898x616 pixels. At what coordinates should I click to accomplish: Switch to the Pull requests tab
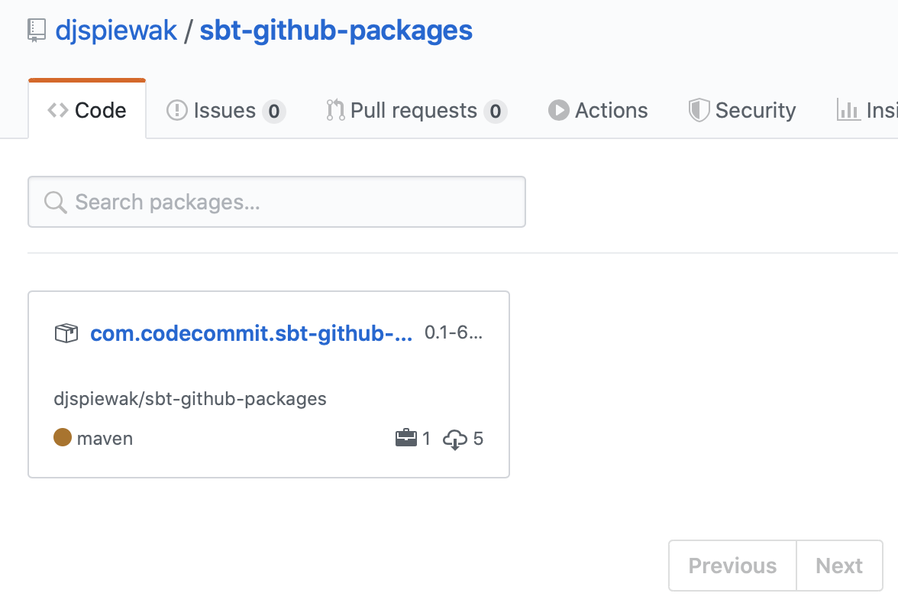click(413, 111)
